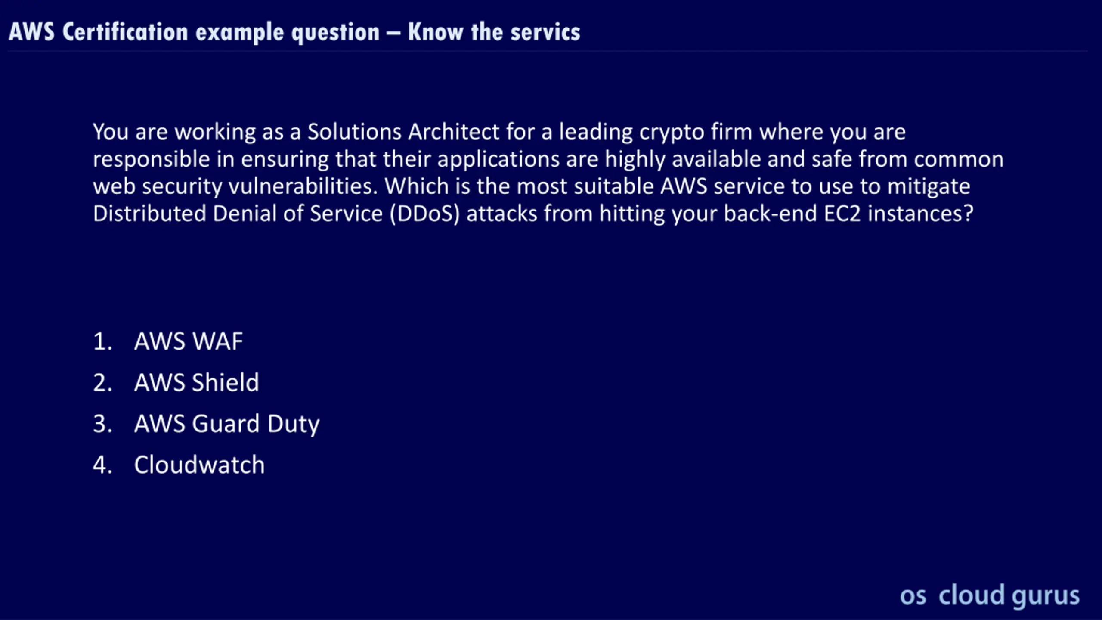Click the 'Know the servics' title text

pyautogui.click(x=494, y=32)
